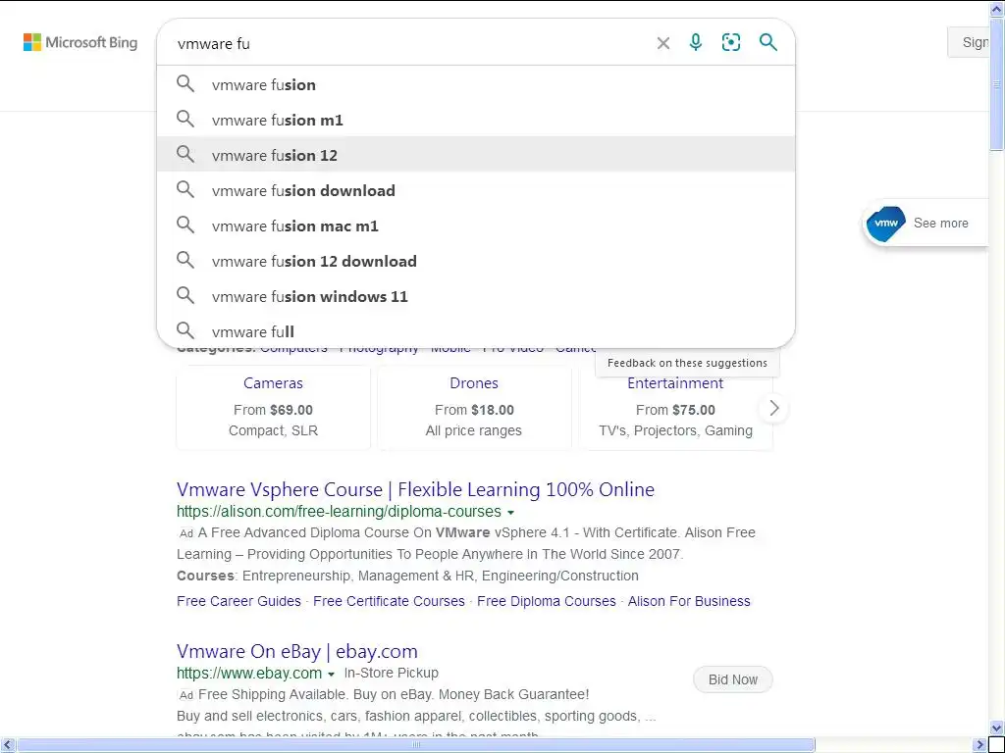Click magnifier icon beside 'vmware fusion windows 11'

tap(185, 294)
